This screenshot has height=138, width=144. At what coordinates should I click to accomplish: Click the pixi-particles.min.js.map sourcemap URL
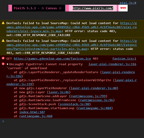(x=72, y=45)
